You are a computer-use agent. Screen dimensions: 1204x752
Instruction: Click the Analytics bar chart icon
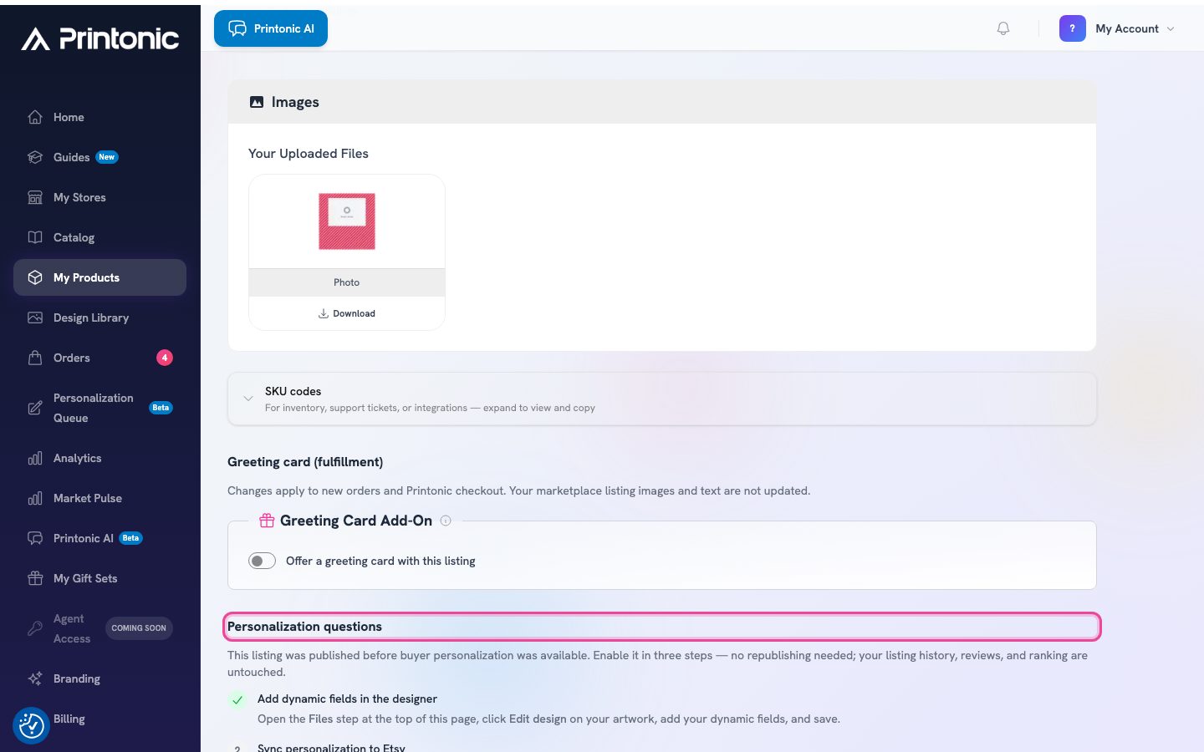(35, 458)
